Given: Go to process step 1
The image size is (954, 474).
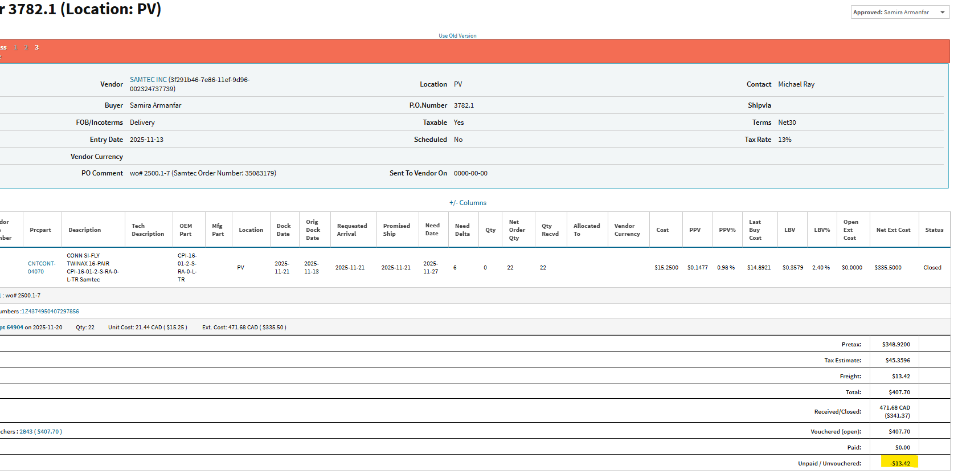Looking at the screenshot, I should [15, 48].
